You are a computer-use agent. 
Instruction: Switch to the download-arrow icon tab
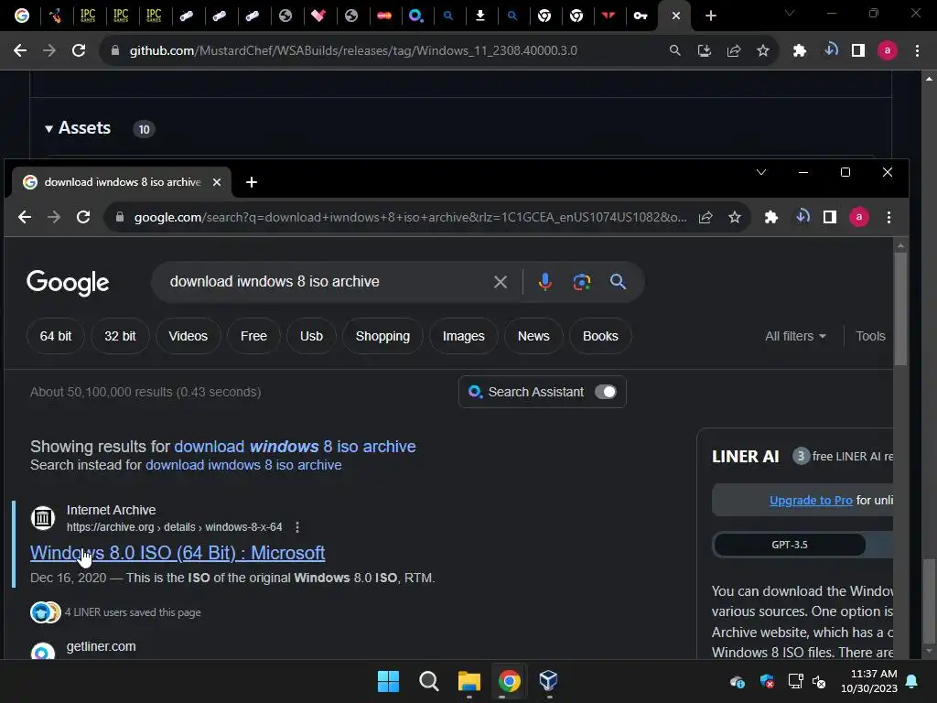[x=479, y=16]
